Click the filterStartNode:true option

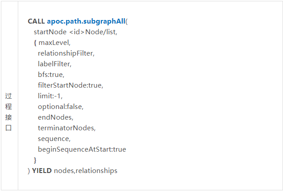click(x=70, y=85)
